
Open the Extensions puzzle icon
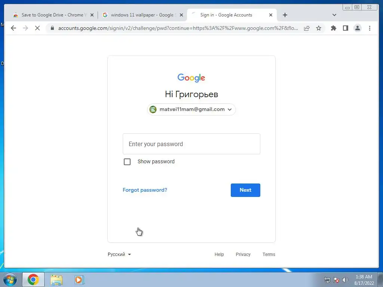click(333, 28)
